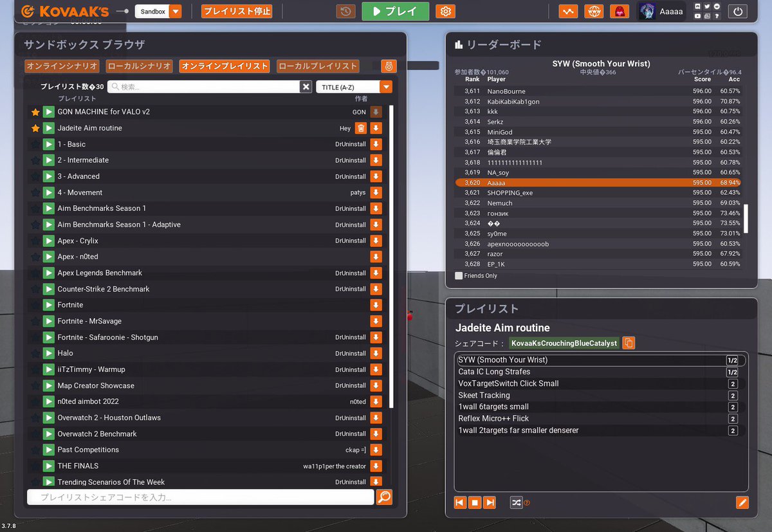This screenshot has width=772, height=532.
Task: Edit playlist with the pencil icon
Action: pyautogui.click(x=742, y=502)
